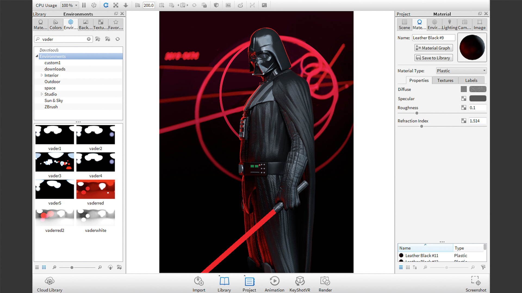Switch library to grid view
522x293 pixels.
(44, 267)
